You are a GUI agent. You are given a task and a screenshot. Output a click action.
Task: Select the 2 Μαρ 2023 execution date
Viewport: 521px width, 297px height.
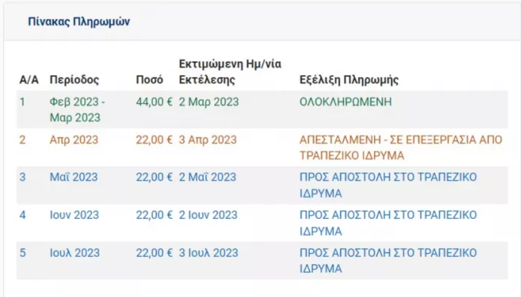(x=209, y=102)
